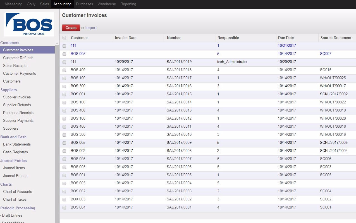Click the Periodic Processing section header
The width and height of the screenshot is (356, 223).
[x=18, y=208]
